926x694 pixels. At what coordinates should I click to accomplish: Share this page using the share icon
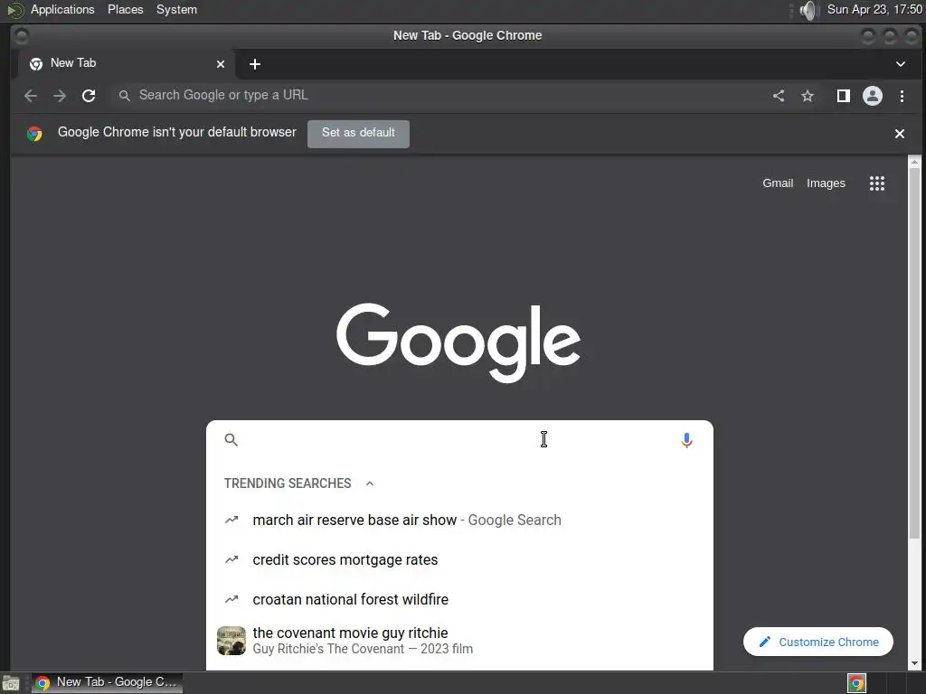click(x=779, y=96)
